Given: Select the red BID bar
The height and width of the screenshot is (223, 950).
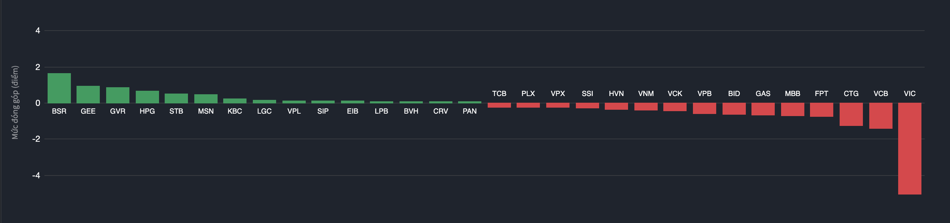Looking at the screenshot, I should pyautogui.click(x=734, y=109).
